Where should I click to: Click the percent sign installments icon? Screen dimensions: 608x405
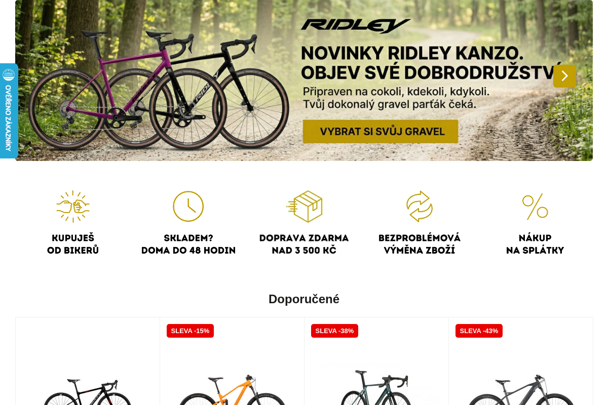[535, 207]
